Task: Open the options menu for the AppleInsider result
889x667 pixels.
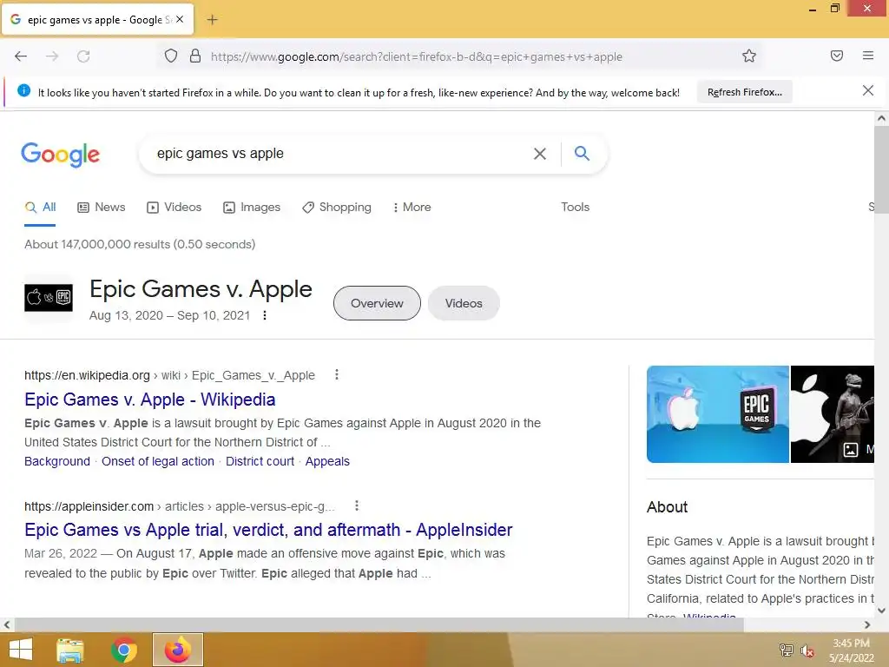Action: point(357,505)
